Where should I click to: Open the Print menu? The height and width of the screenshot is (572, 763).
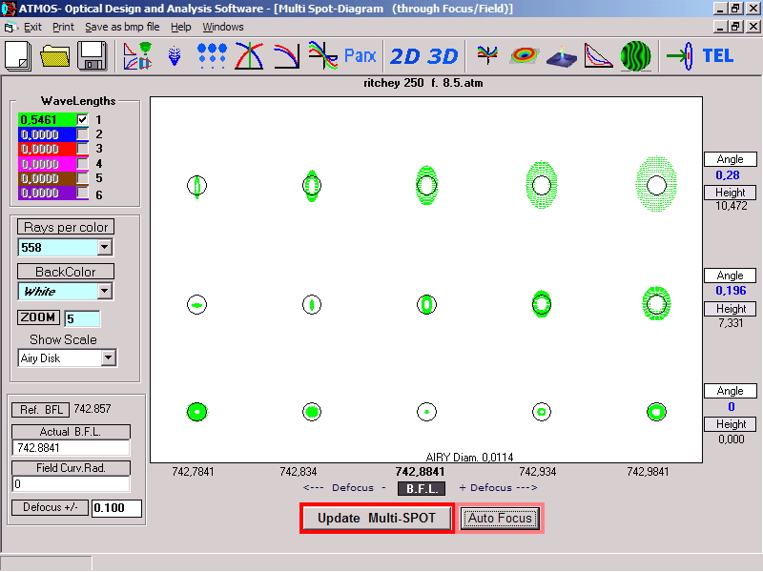(x=63, y=27)
